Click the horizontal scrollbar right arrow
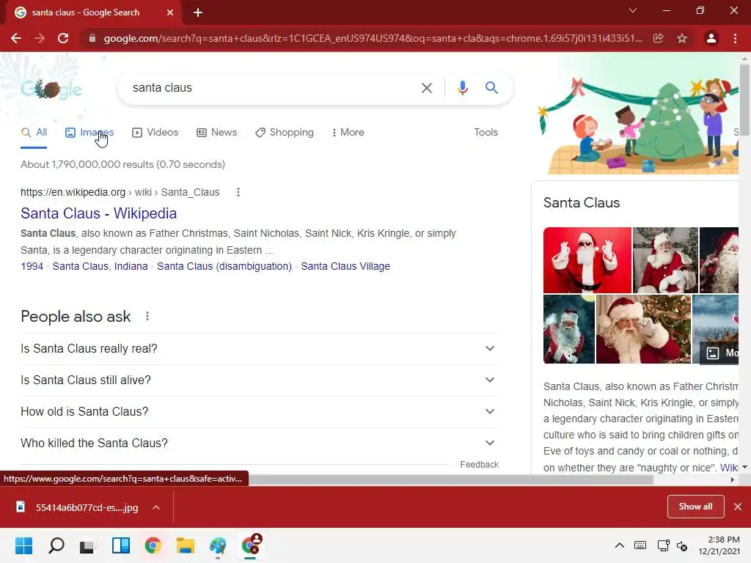The height and width of the screenshot is (563, 751). (x=733, y=479)
